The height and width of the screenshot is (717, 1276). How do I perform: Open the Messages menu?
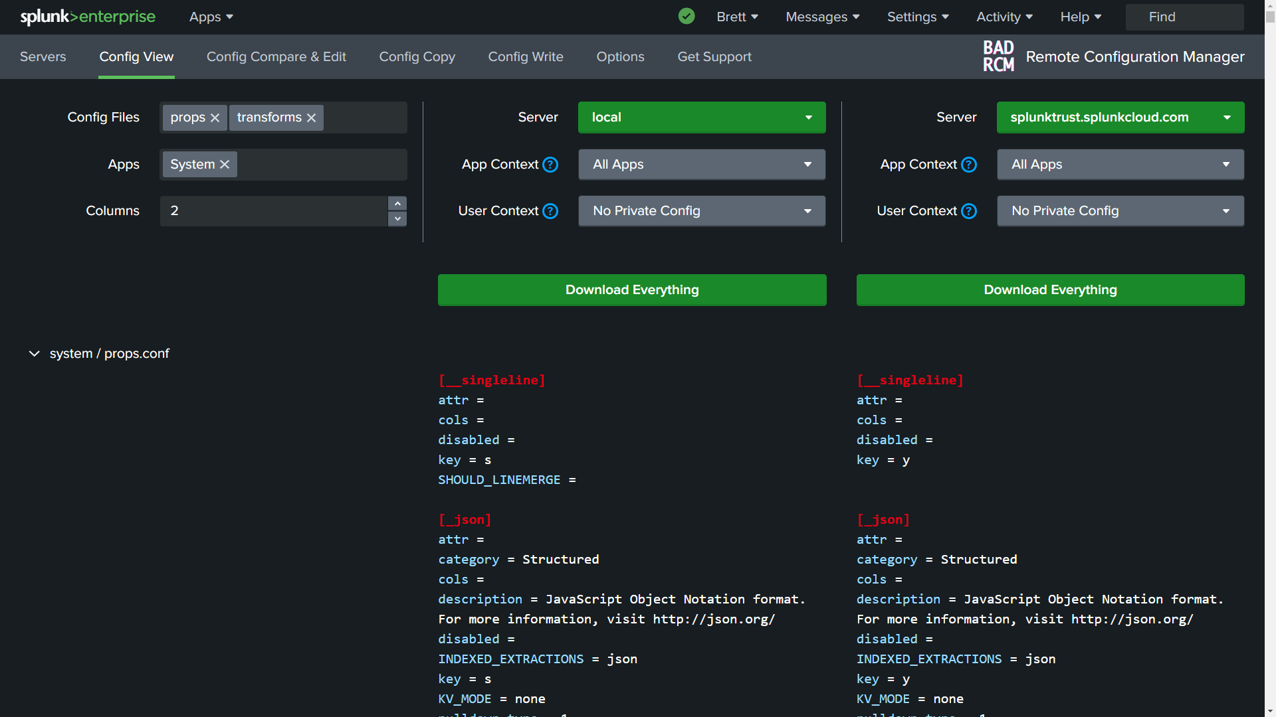coord(823,17)
